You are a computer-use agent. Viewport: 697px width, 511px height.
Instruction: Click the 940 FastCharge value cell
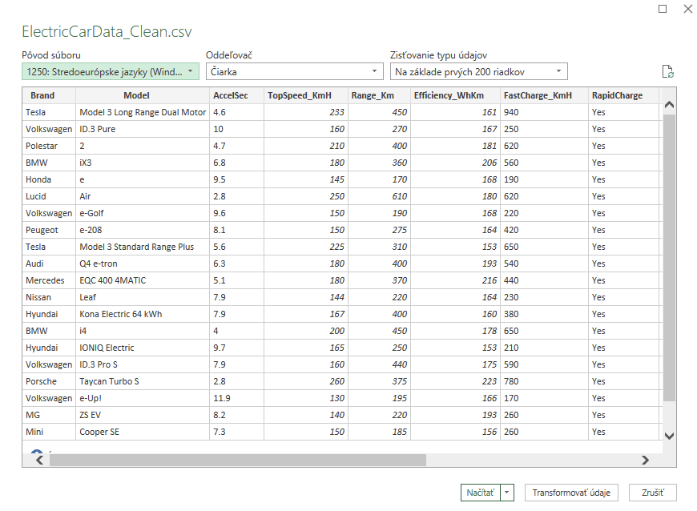[544, 112]
